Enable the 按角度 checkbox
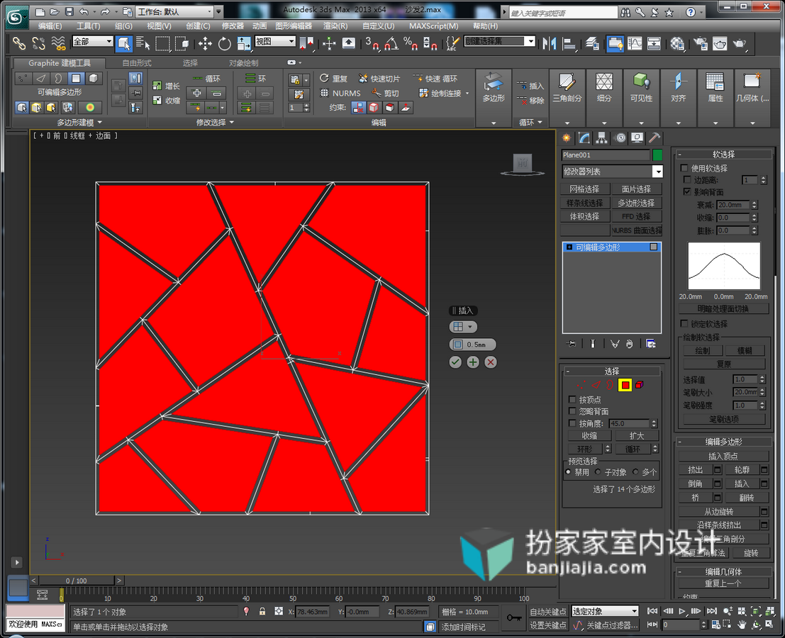Screen dimensions: 785x638 (572, 423)
